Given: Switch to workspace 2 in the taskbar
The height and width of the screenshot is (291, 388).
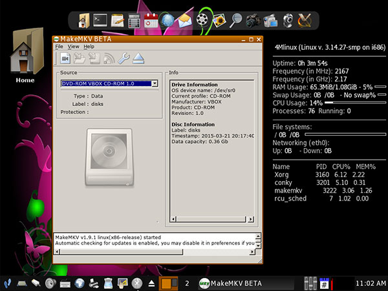Looking at the screenshot, I should click(x=187, y=283).
